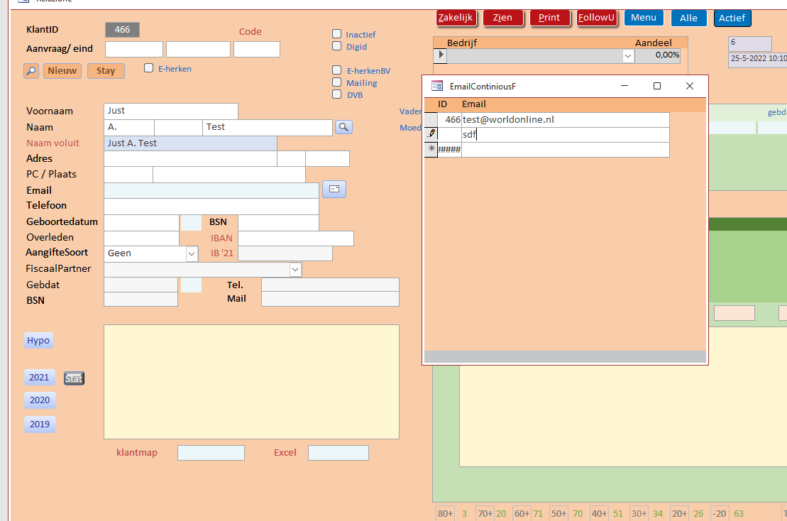Click the partner Mail input field

(x=330, y=299)
